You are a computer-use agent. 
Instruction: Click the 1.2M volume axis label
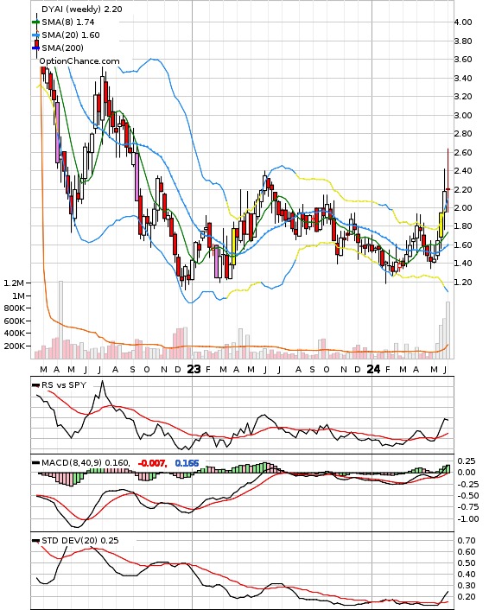point(14,283)
